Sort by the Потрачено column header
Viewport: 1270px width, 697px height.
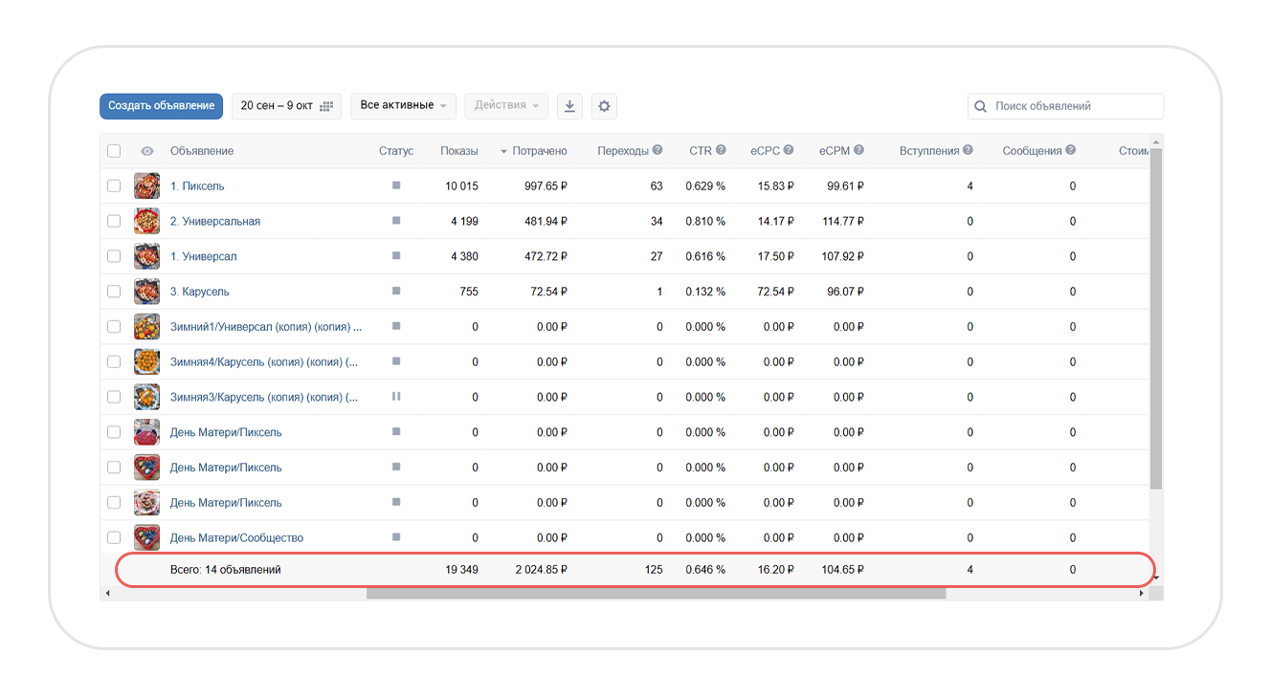point(539,151)
